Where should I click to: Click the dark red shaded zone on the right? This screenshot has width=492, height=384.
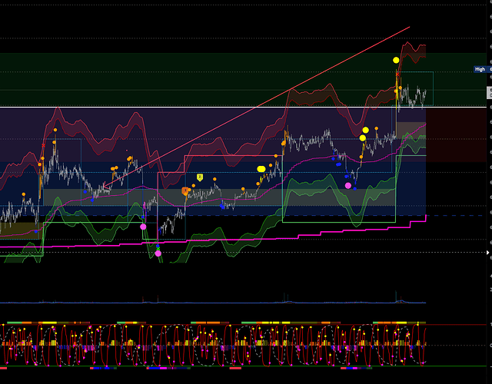tap(457, 134)
